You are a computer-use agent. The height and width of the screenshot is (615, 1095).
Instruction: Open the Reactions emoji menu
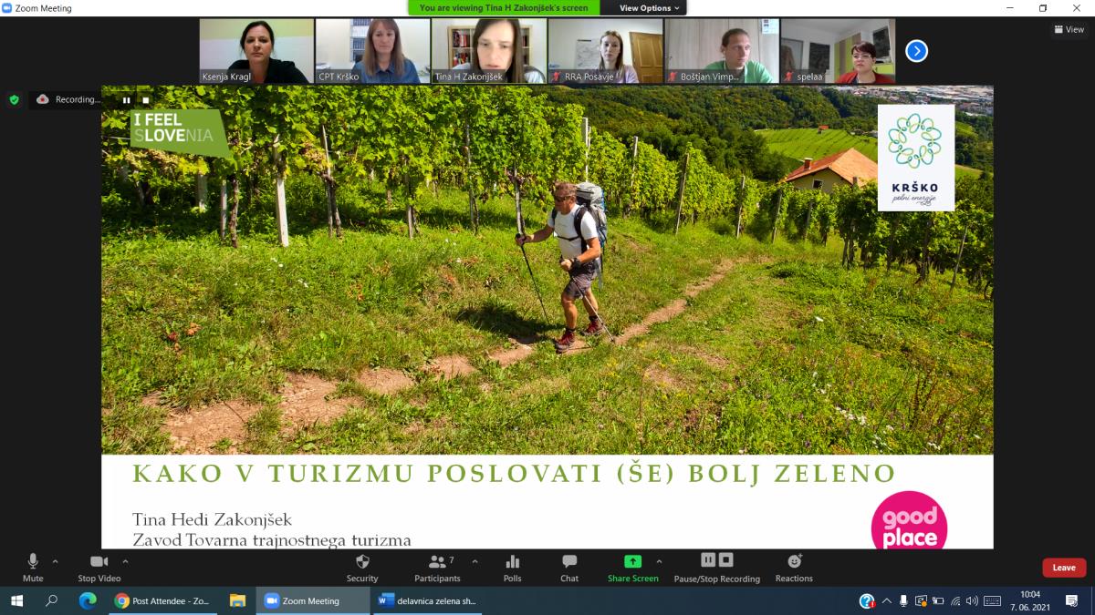pos(794,562)
